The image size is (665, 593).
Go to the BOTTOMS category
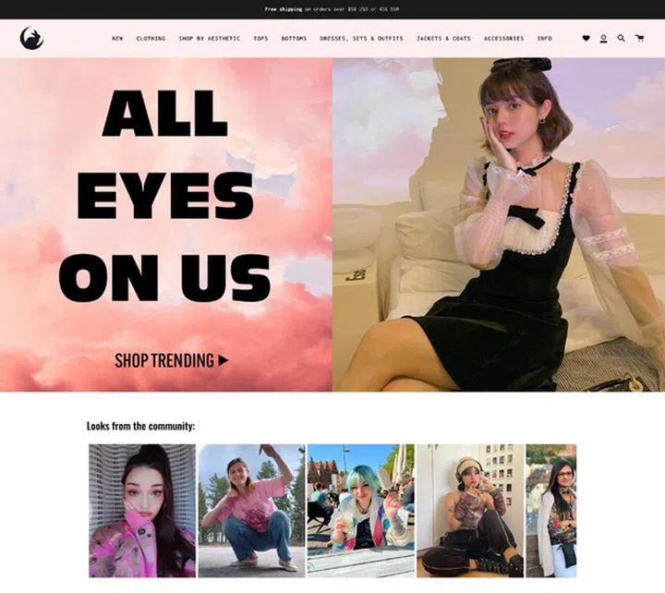coord(294,39)
